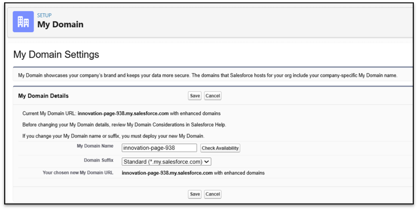Open the Domain Suffix dropdown
The image size is (418, 210).
(167, 162)
